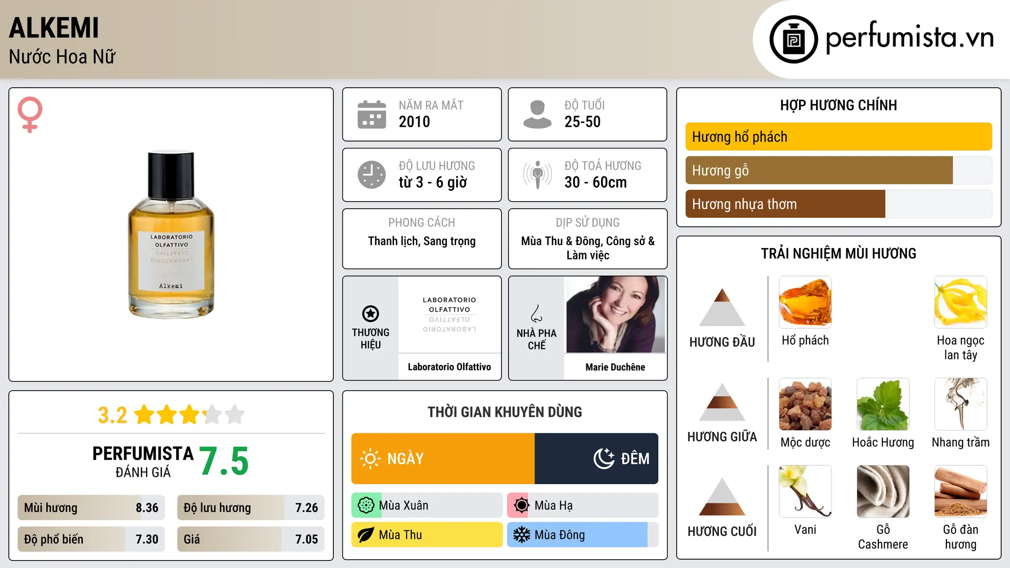Select the Đêm nighttime segment

tap(597, 459)
